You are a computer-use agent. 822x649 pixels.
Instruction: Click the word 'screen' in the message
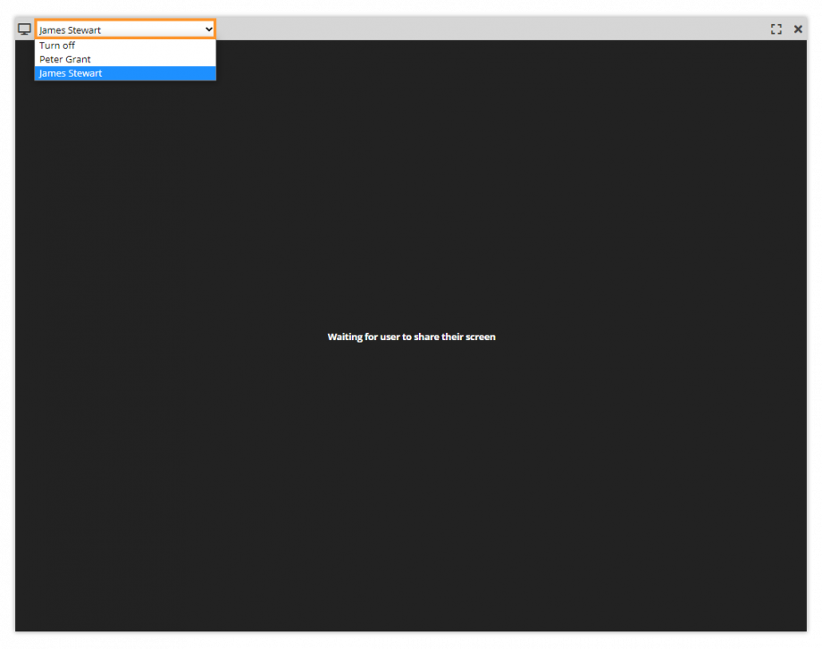click(481, 337)
